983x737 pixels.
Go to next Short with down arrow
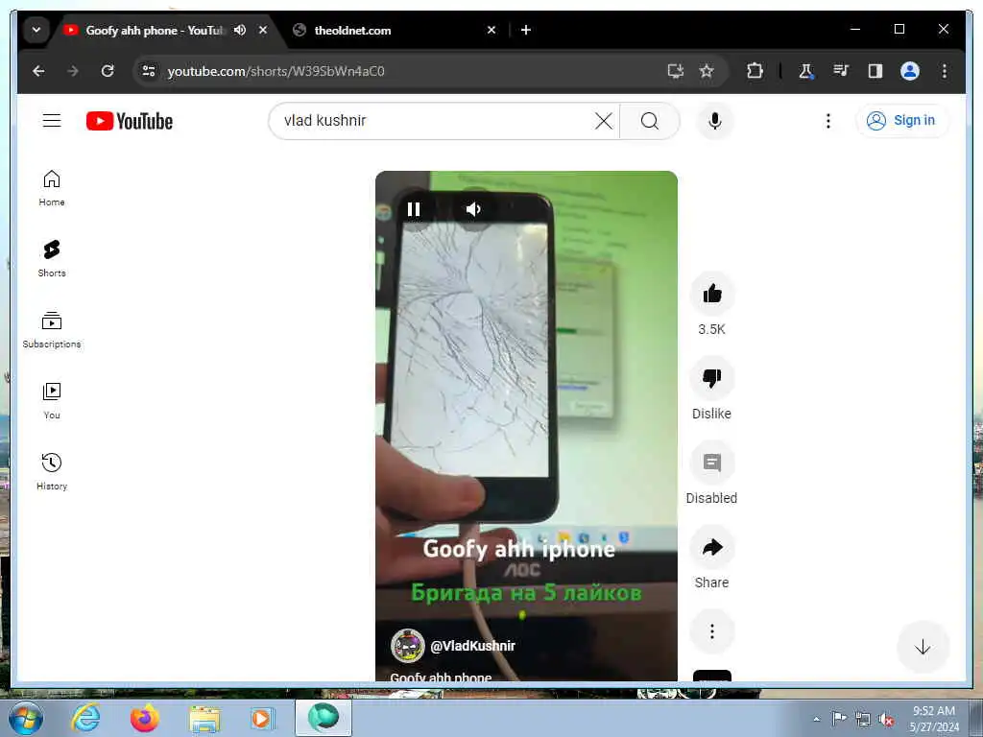coord(923,647)
